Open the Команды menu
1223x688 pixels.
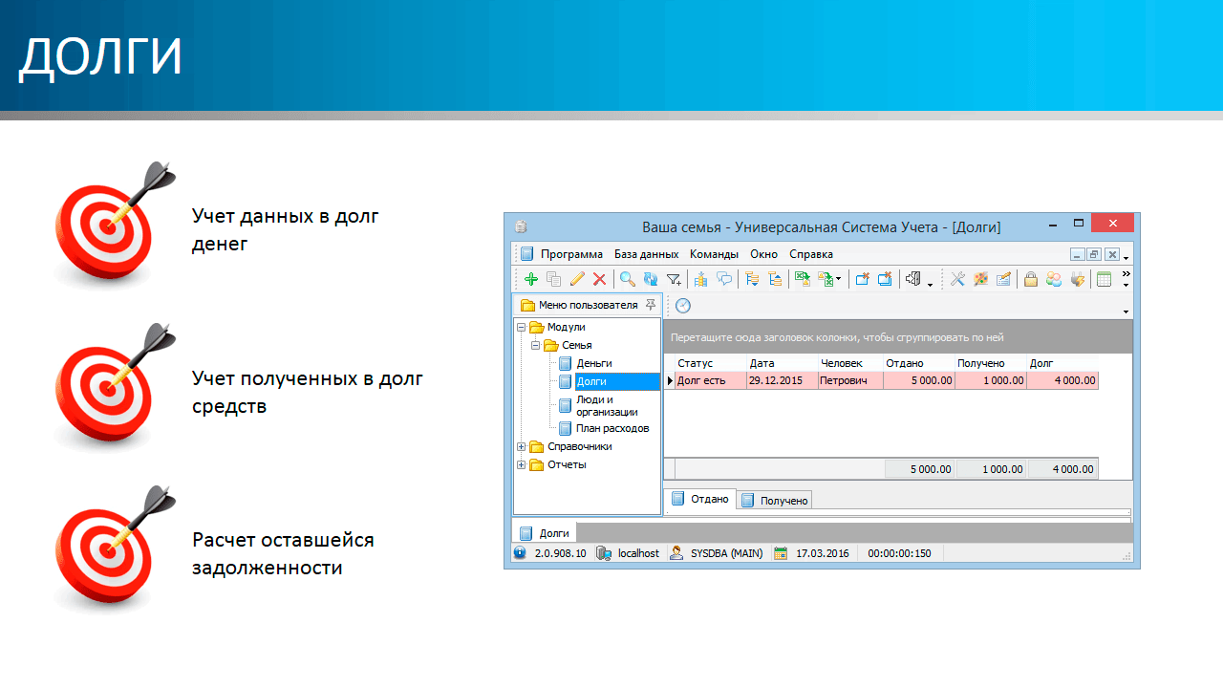[x=714, y=254]
